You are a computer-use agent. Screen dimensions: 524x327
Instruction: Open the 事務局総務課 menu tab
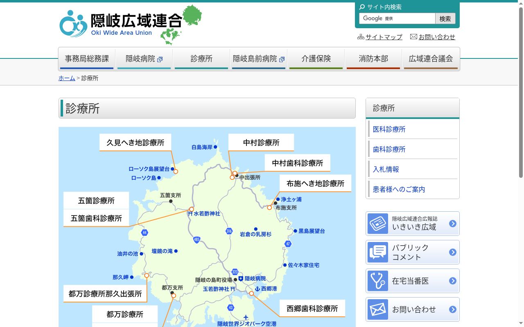tap(87, 59)
